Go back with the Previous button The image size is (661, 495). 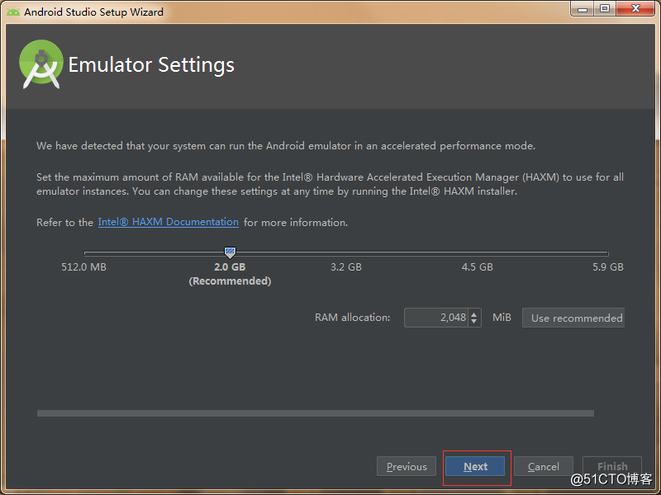[407, 466]
